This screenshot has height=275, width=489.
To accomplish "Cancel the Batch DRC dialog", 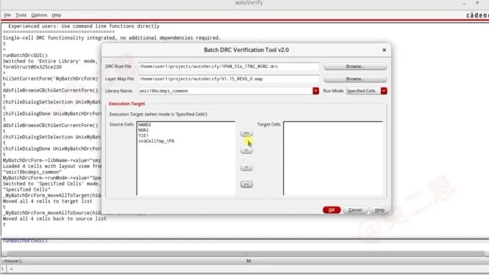I will coord(355,210).
